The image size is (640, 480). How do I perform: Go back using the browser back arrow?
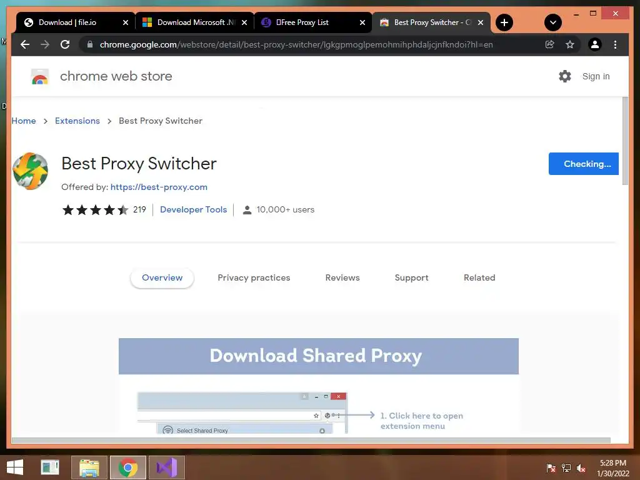click(25, 44)
